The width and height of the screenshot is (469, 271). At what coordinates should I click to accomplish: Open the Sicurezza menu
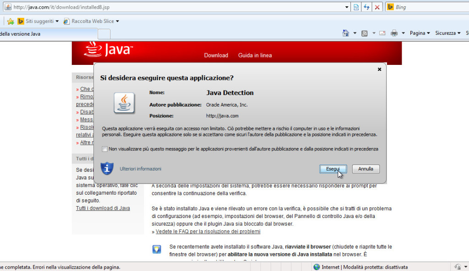[448, 33]
